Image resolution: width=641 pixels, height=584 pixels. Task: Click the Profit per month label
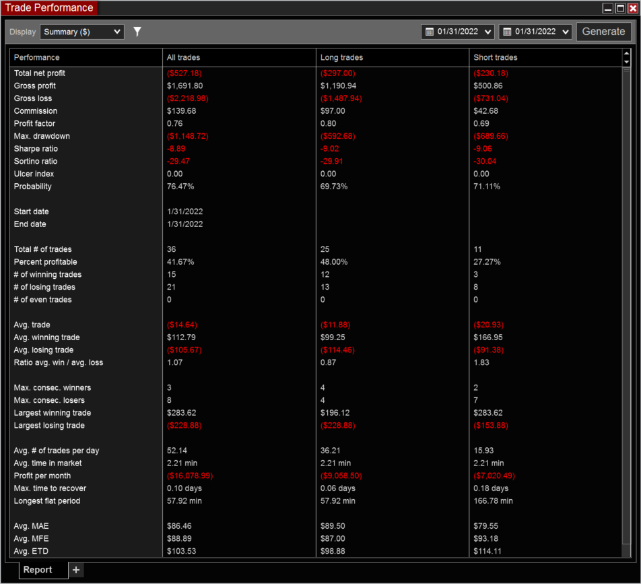pyautogui.click(x=42, y=476)
